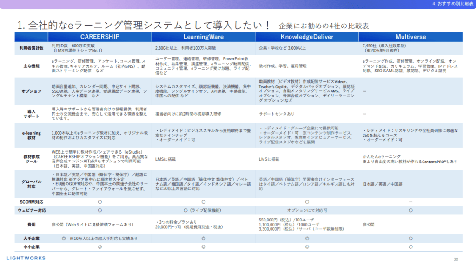Click the page number 30
This screenshot has height=265, width=476.
tap(456, 259)
